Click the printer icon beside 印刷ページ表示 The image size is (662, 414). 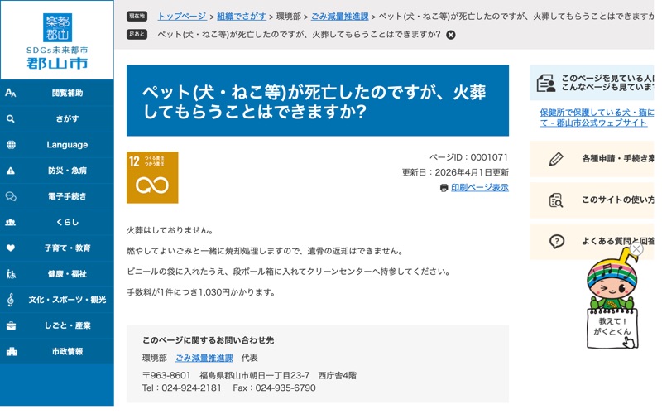tap(444, 188)
